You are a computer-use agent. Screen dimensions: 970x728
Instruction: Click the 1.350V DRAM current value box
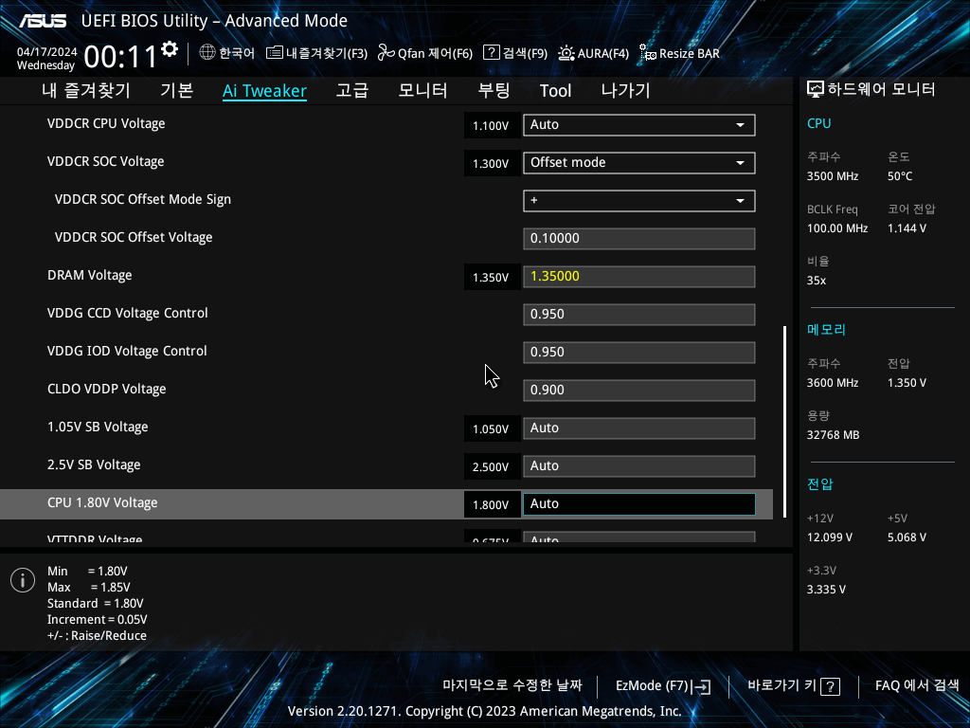[x=492, y=278]
